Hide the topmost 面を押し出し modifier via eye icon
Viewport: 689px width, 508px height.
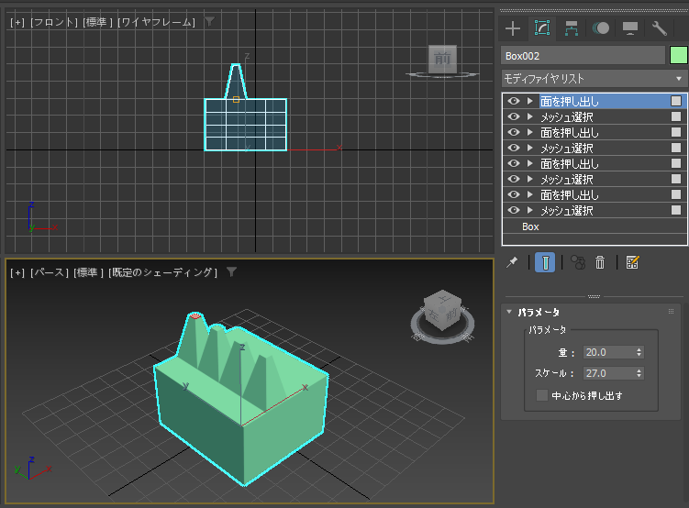pos(514,102)
